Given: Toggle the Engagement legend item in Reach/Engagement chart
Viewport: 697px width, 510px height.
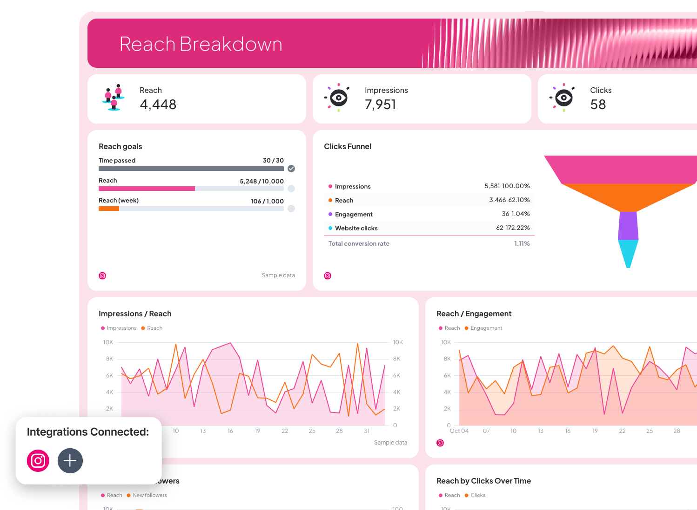Looking at the screenshot, I should pyautogui.click(x=484, y=328).
